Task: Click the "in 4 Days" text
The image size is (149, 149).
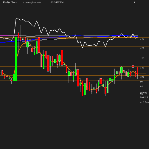Action: click(144, 102)
